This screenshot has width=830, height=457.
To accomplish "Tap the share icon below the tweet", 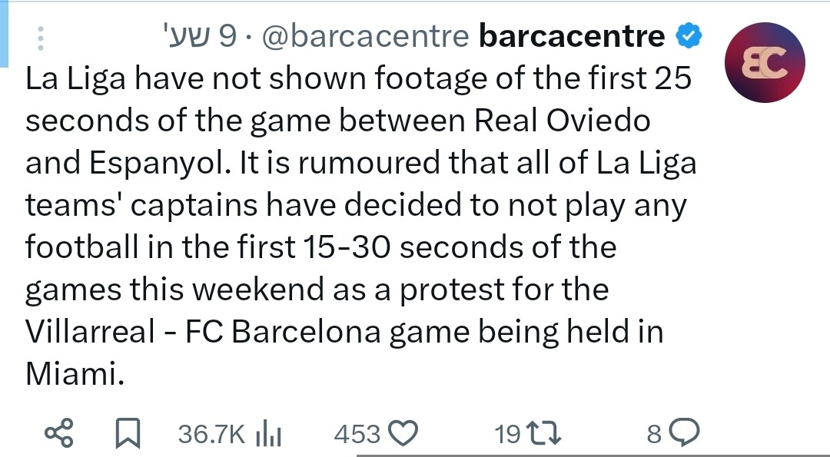I will [x=61, y=435].
